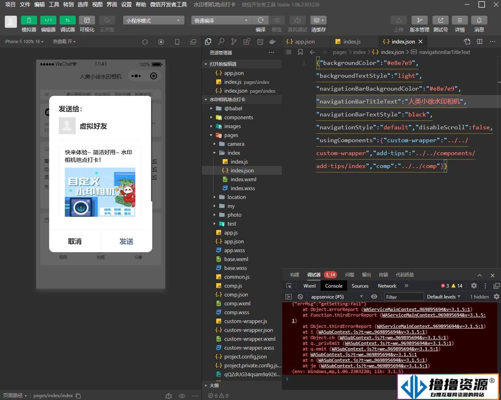This screenshot has width=501, height=400.
Task: Click the Upload (上传) icon
Action: click(x=399, y=20)
